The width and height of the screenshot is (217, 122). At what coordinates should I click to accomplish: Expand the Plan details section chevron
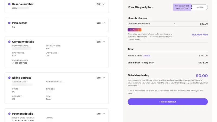click(104, 23)
